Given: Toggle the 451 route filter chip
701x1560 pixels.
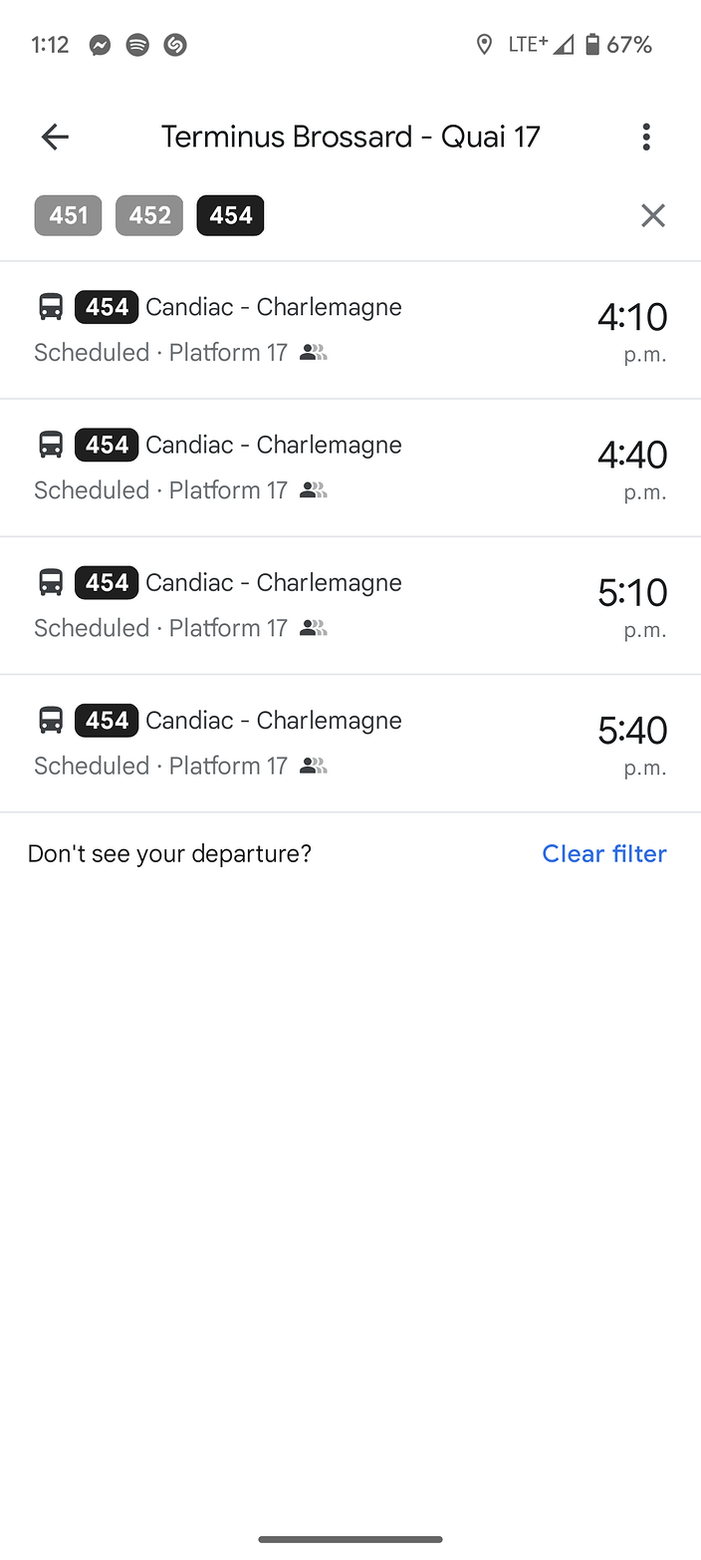Looking at the screenshot, I should tap(68, 215).
